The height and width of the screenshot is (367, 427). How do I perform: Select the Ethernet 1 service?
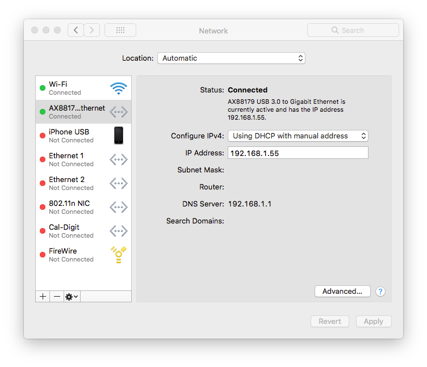[x=83, y=159]
